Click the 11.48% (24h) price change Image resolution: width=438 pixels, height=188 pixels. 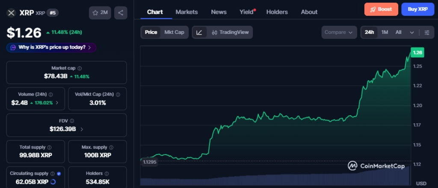[x=64, y=32]
